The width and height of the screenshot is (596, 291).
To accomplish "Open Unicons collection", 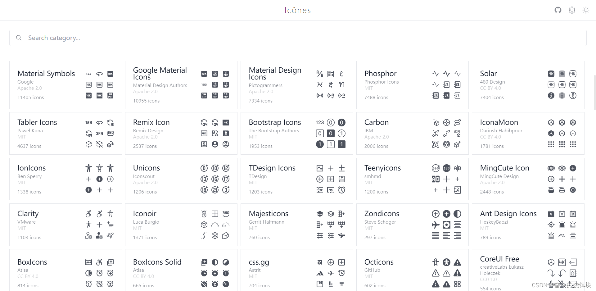I will [181, 179].
